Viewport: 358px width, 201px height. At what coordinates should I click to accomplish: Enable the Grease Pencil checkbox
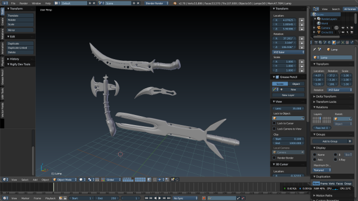(x=277, y=77)
